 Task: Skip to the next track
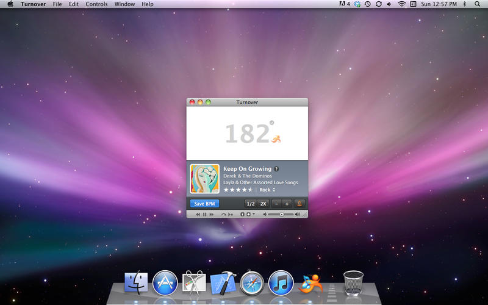(x=212, y=215)
